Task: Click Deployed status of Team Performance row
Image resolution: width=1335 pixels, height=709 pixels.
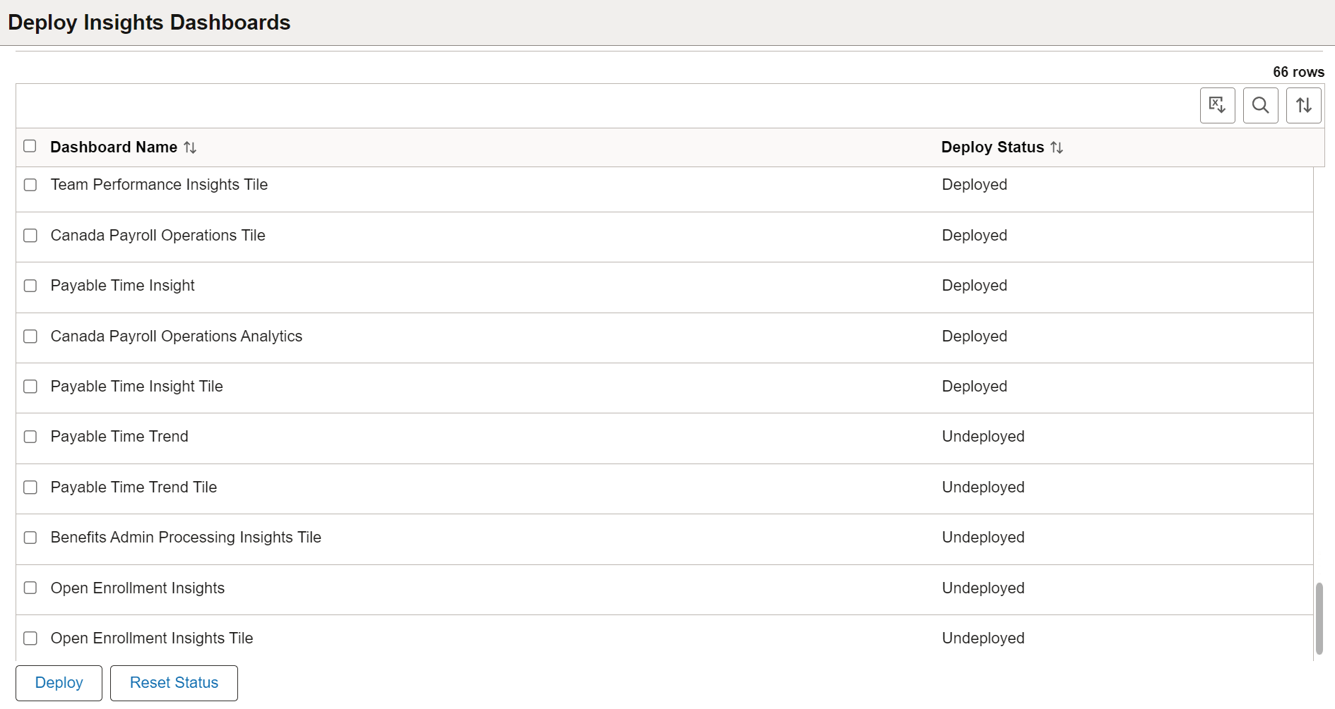Action: coord(975,185)
